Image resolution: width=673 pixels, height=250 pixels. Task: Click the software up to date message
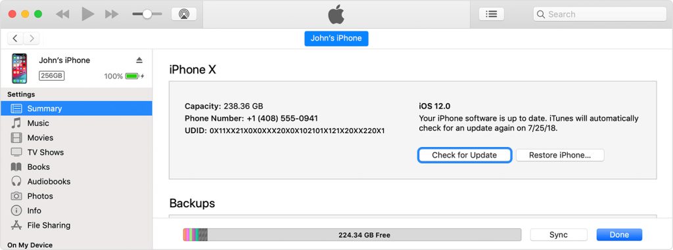pyautogui.click(x=528, y=123)
